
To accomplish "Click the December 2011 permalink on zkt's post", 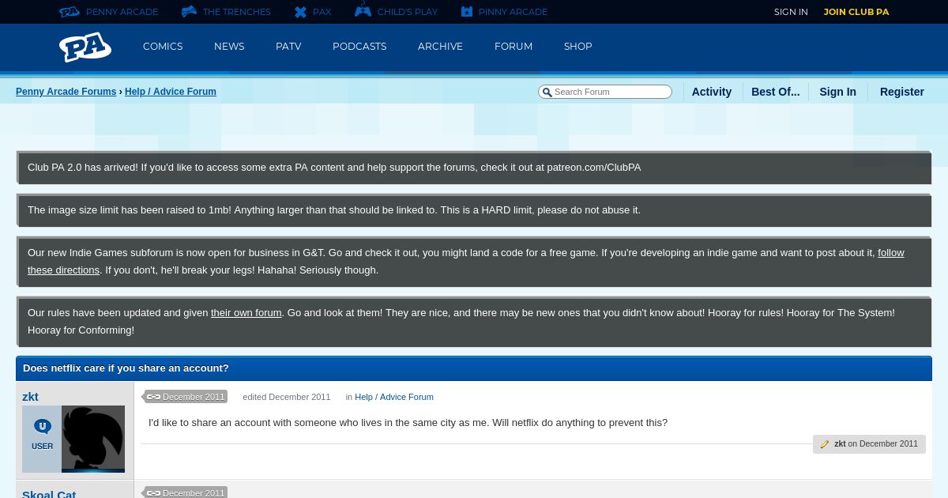I will point(193,397).
